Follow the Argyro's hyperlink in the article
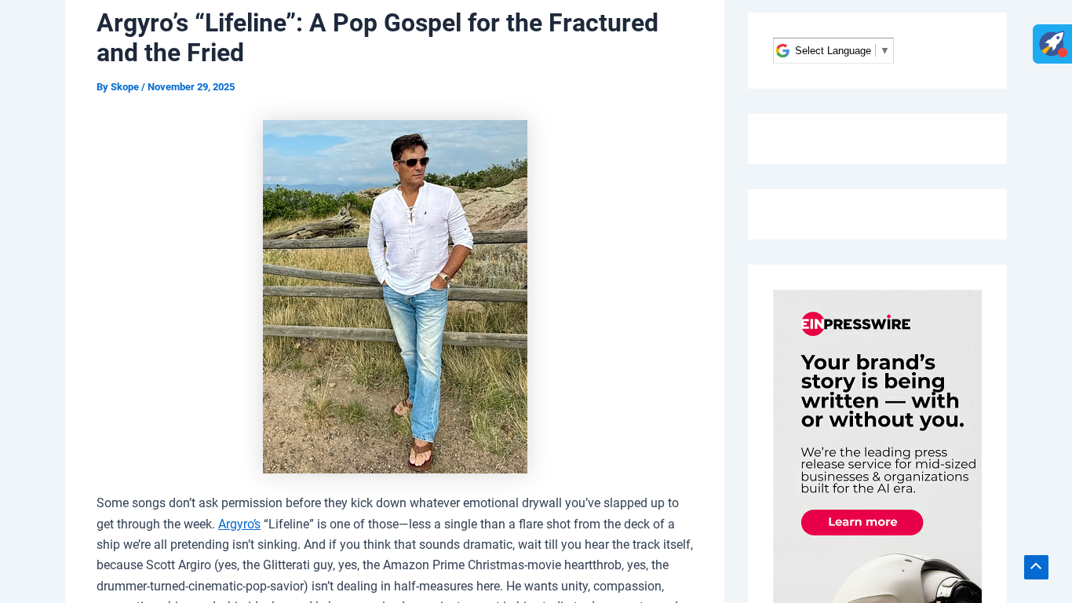Screen dimensions: 1072x603 pyautogui.click(x=239, y=524)
